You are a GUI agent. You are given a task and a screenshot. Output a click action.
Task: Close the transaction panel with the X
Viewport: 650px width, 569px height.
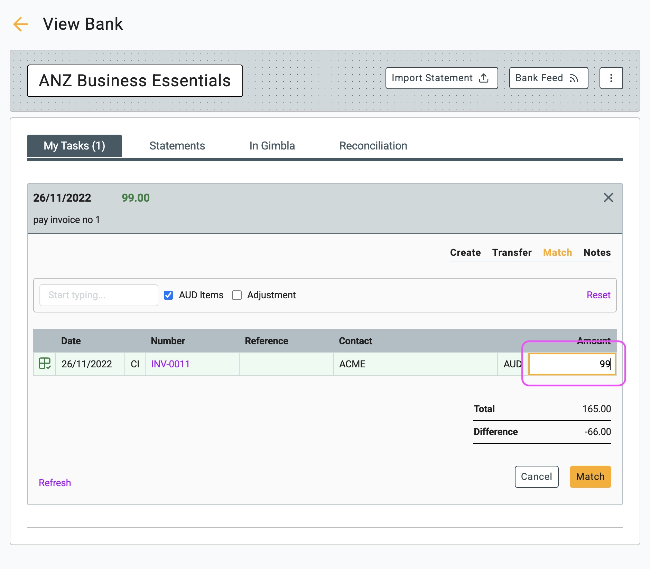pyautogui.click(x=608, y=198)
